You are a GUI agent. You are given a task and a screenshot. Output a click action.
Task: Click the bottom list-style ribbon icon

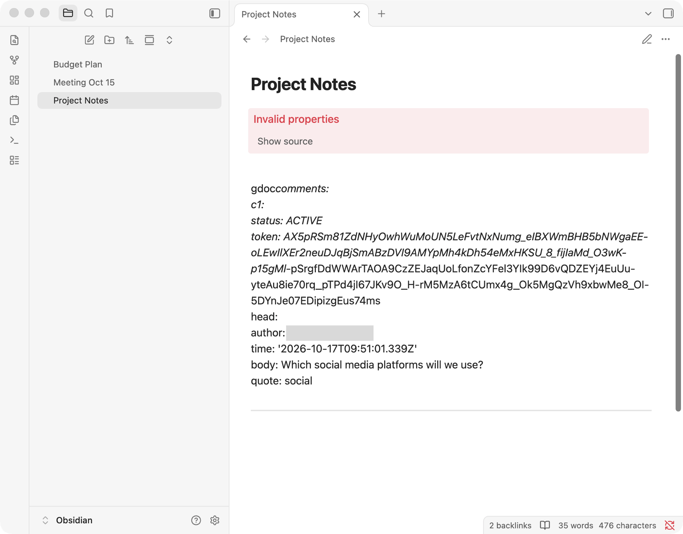[14, 160]
